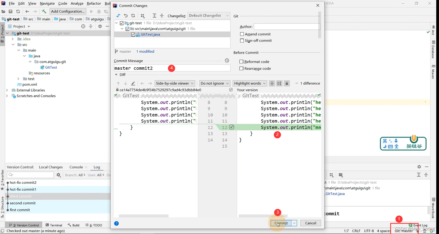Screen dimensions: 439x234
Task: Open the Terminal tool window tab
Action: [x=54, y=225]
